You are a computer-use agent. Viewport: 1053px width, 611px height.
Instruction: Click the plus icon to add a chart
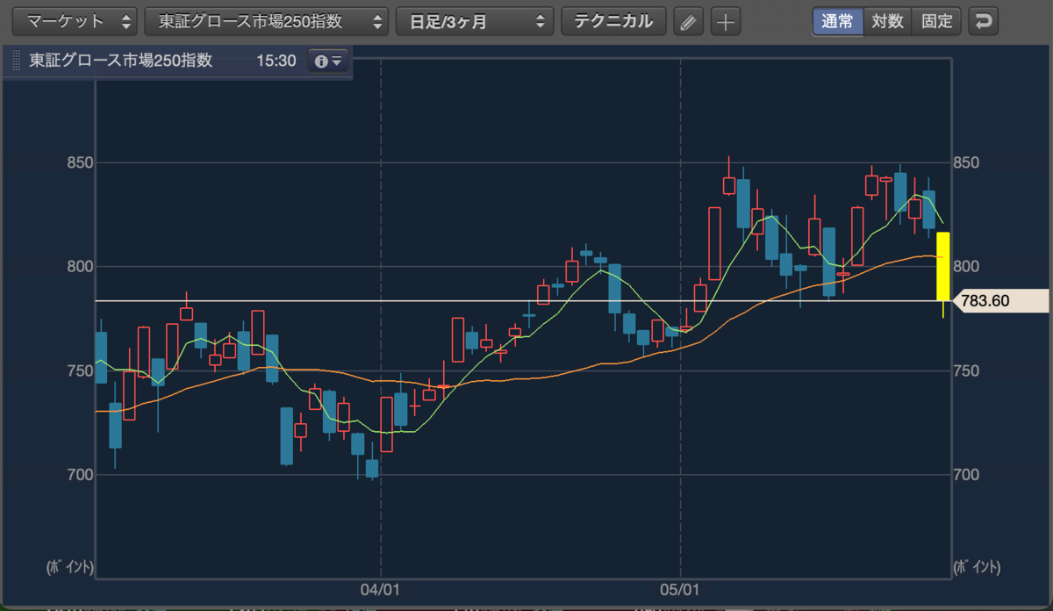(x=726, y=21)
